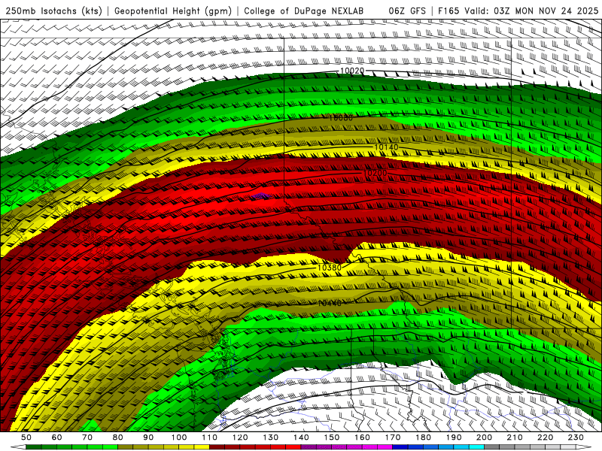Select the dark maroon swatch starting at 110
The height and width of the screenshot is (451, 602).
click(217, 447)
